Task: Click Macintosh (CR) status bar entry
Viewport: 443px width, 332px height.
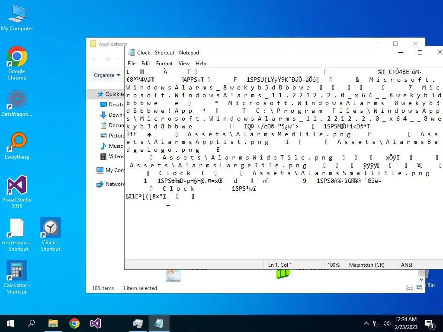Action: pyautogui.click(x=367, y=265)
